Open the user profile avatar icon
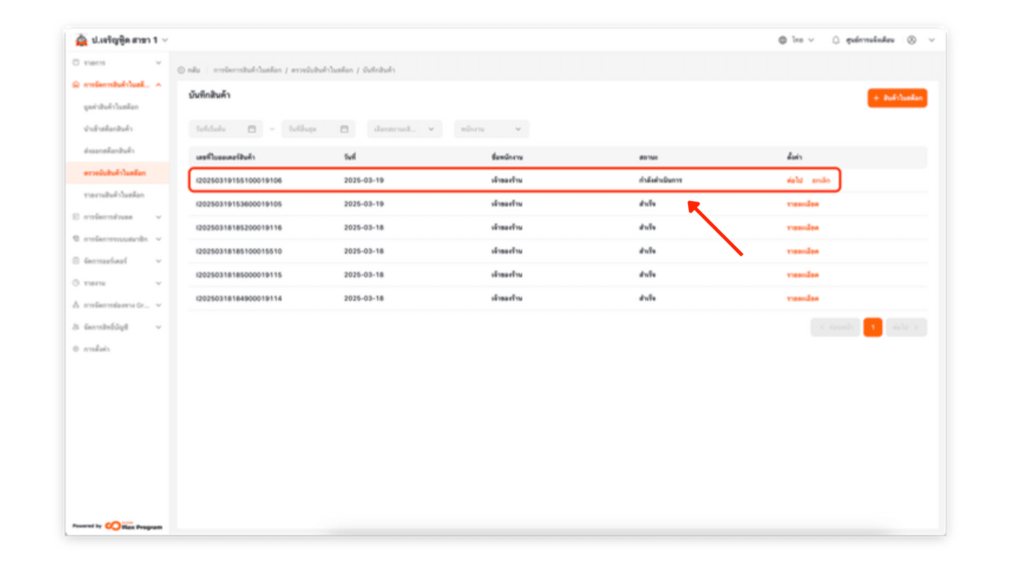Screen dimensions: 1009x567 (912, 40)
